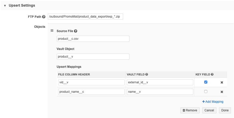The width and height of the screenshot is (234, 118).
Task: Uncheck key field for external_id__v
Action: tap(206, 82)
